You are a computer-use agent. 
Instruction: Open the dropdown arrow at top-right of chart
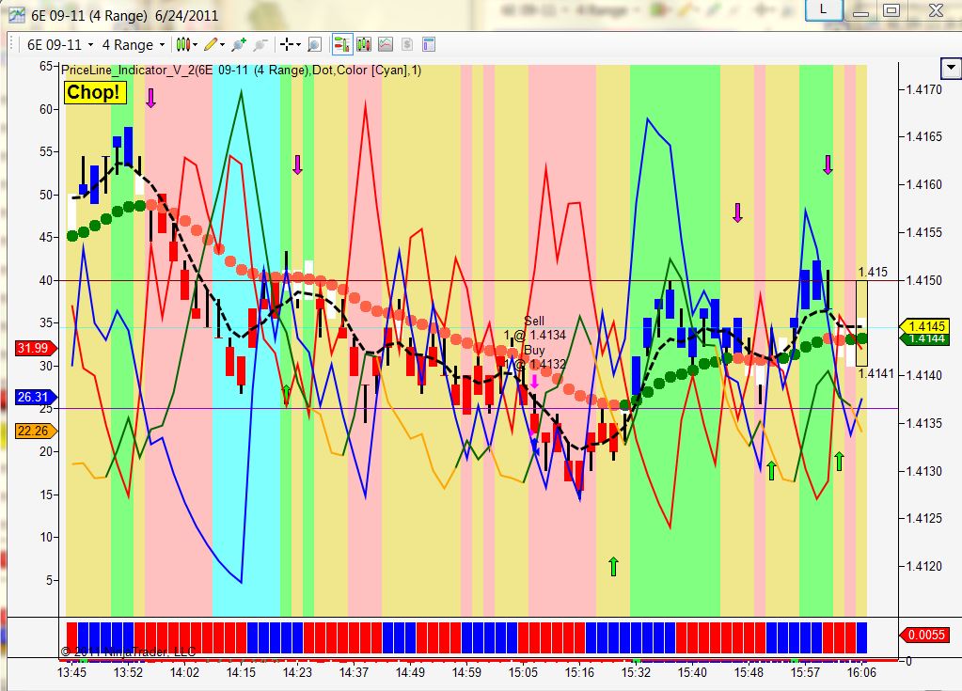pos(951,68)
